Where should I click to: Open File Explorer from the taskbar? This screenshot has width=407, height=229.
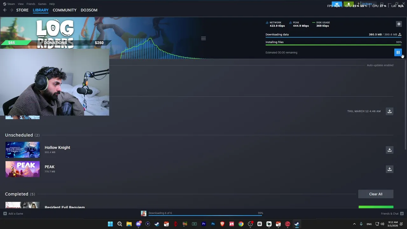click(129, 224)
